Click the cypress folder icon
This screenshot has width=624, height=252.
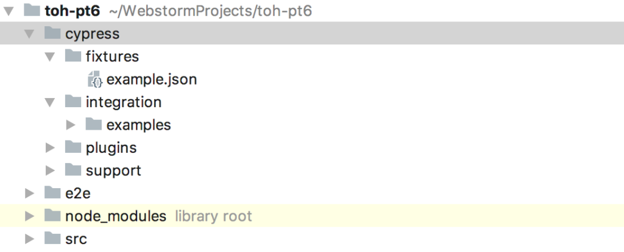(x=52, y=33)
